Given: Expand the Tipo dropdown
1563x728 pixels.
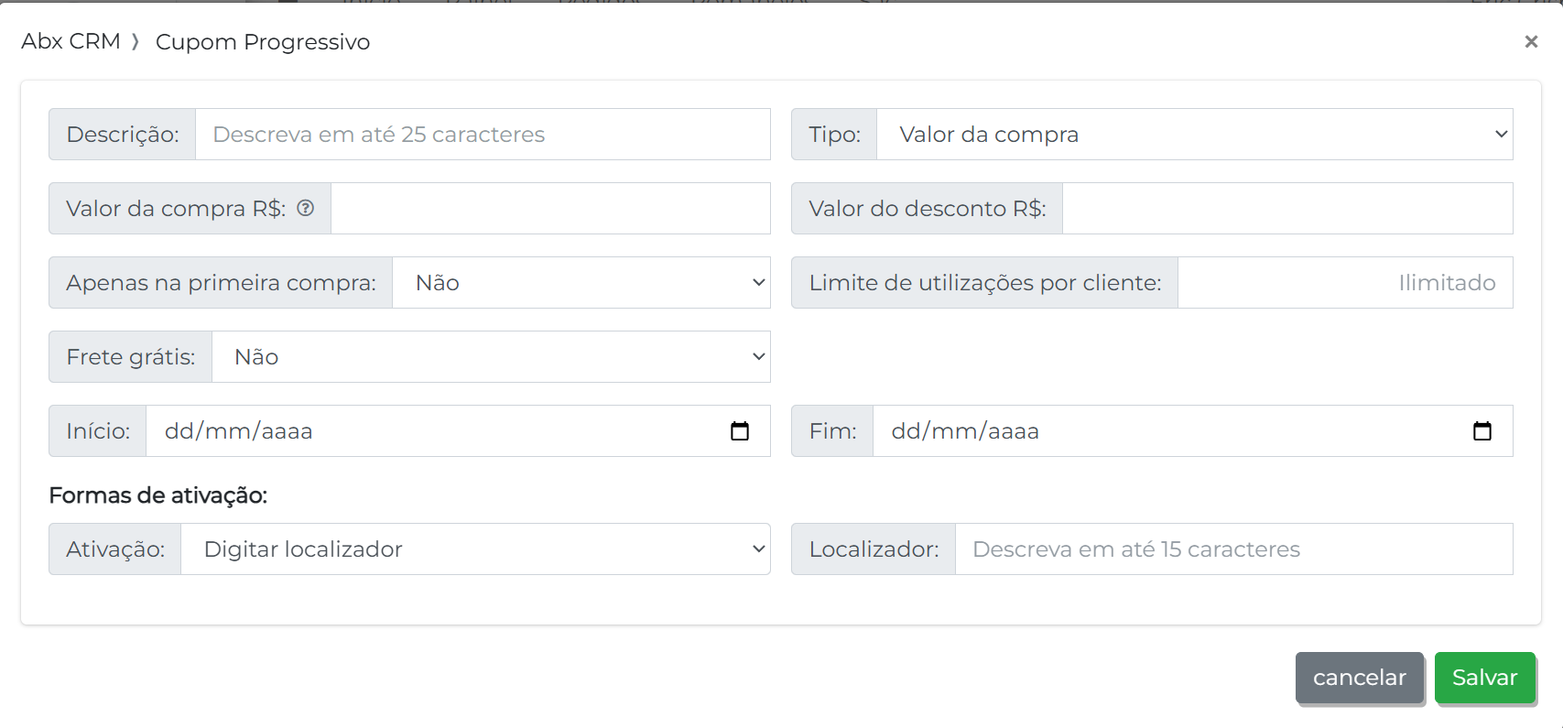Looking at the screenshot, I should (1194, 135).
